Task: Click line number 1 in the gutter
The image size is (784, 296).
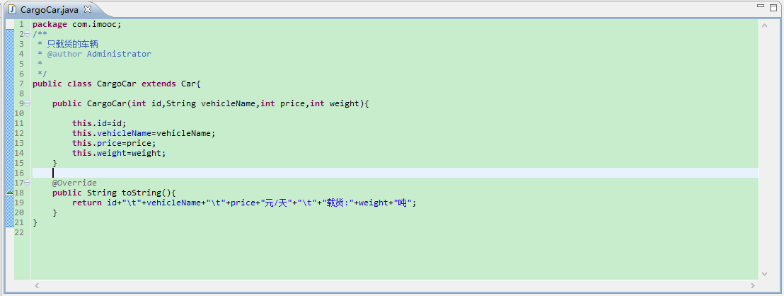Action: point(21,24)
